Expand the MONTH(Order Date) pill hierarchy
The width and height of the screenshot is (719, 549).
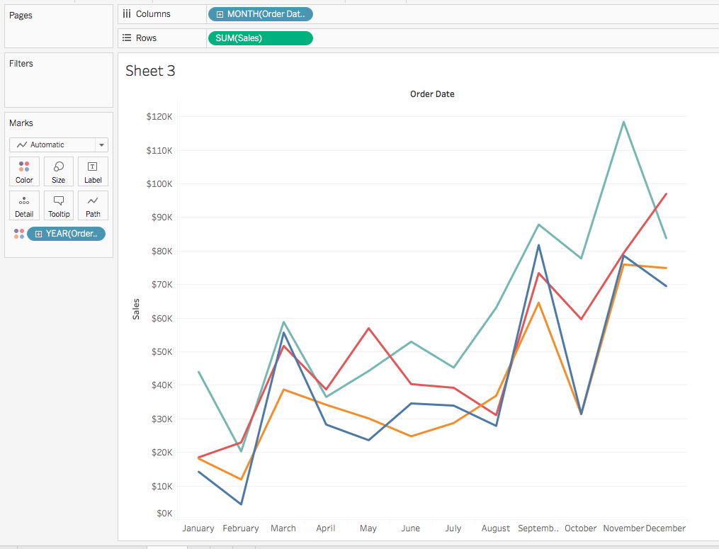220,14
